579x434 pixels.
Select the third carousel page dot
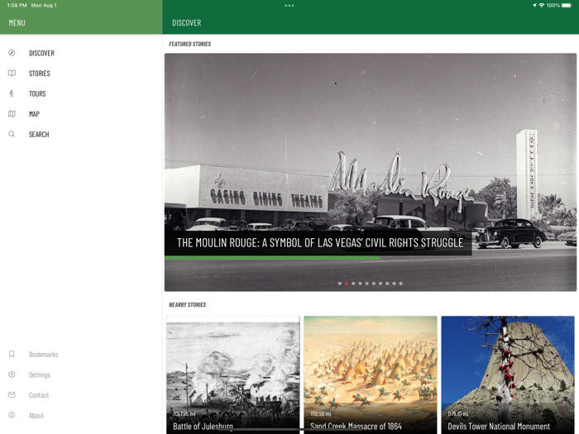pos(353,284)
